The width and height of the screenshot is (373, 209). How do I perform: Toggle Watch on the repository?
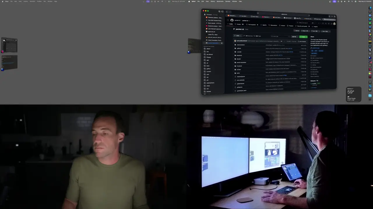point(305,31)
